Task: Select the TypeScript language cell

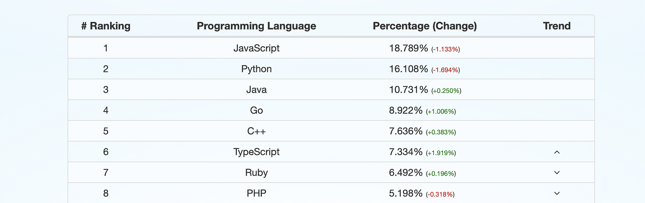Action: [x=256, y=152]
